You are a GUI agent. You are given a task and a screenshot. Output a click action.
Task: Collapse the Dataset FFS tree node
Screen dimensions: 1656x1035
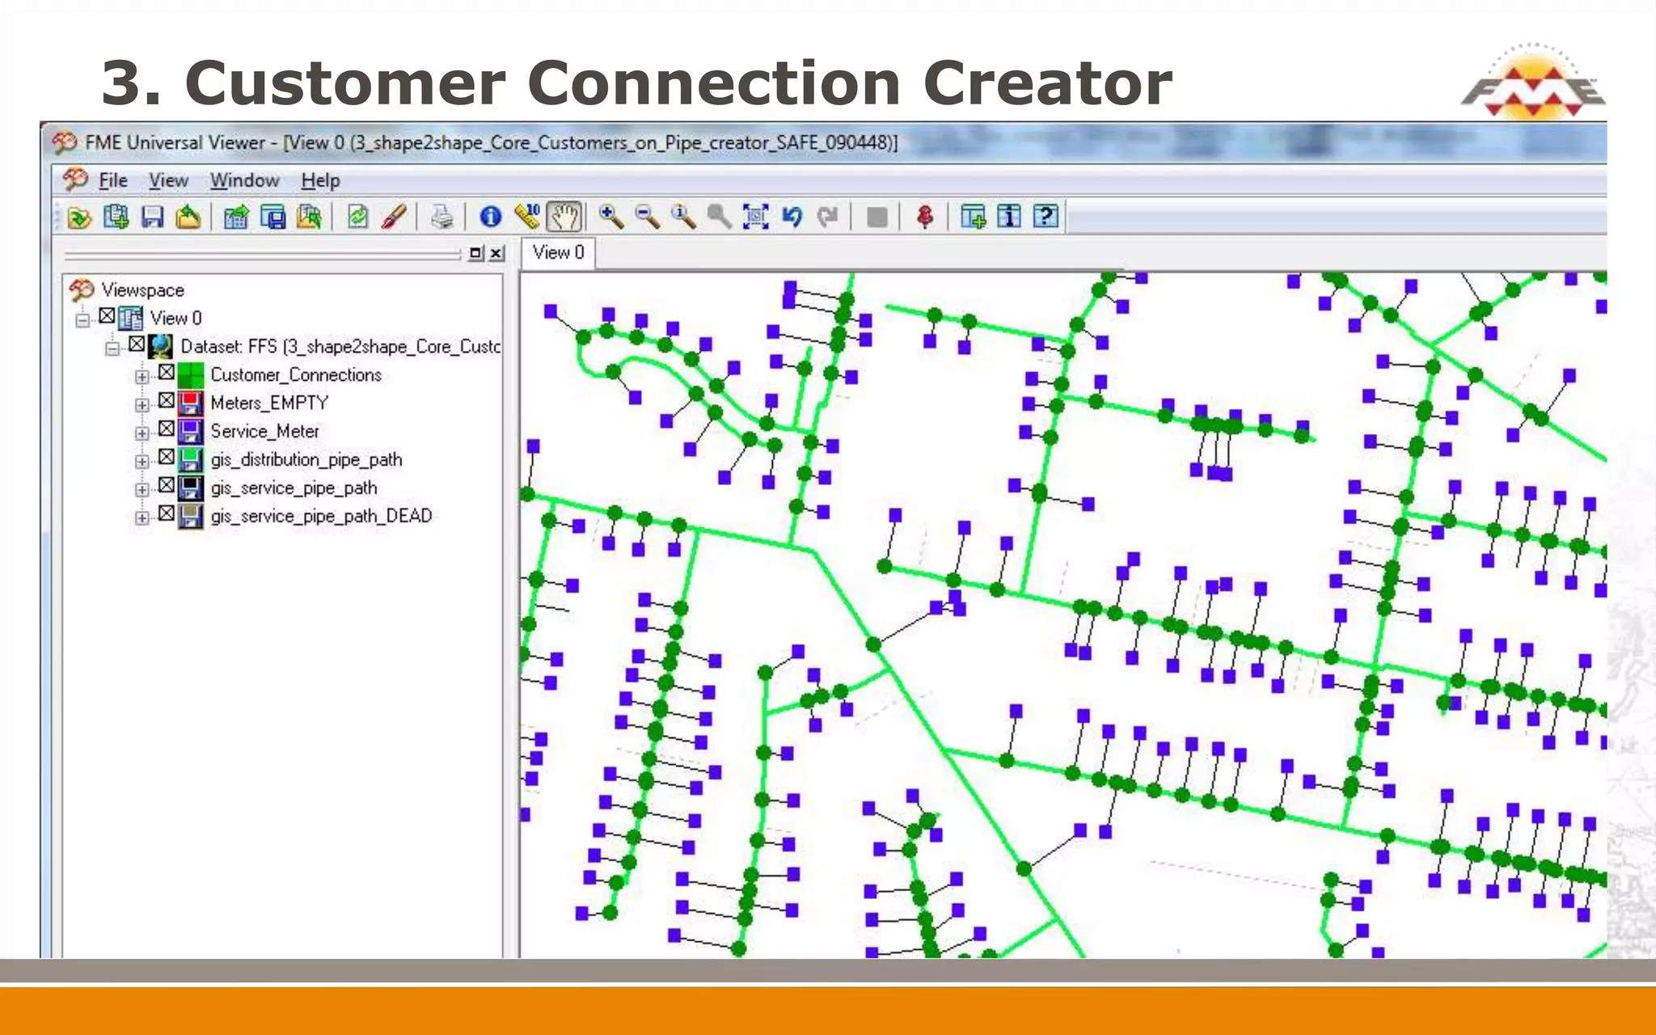112,349
